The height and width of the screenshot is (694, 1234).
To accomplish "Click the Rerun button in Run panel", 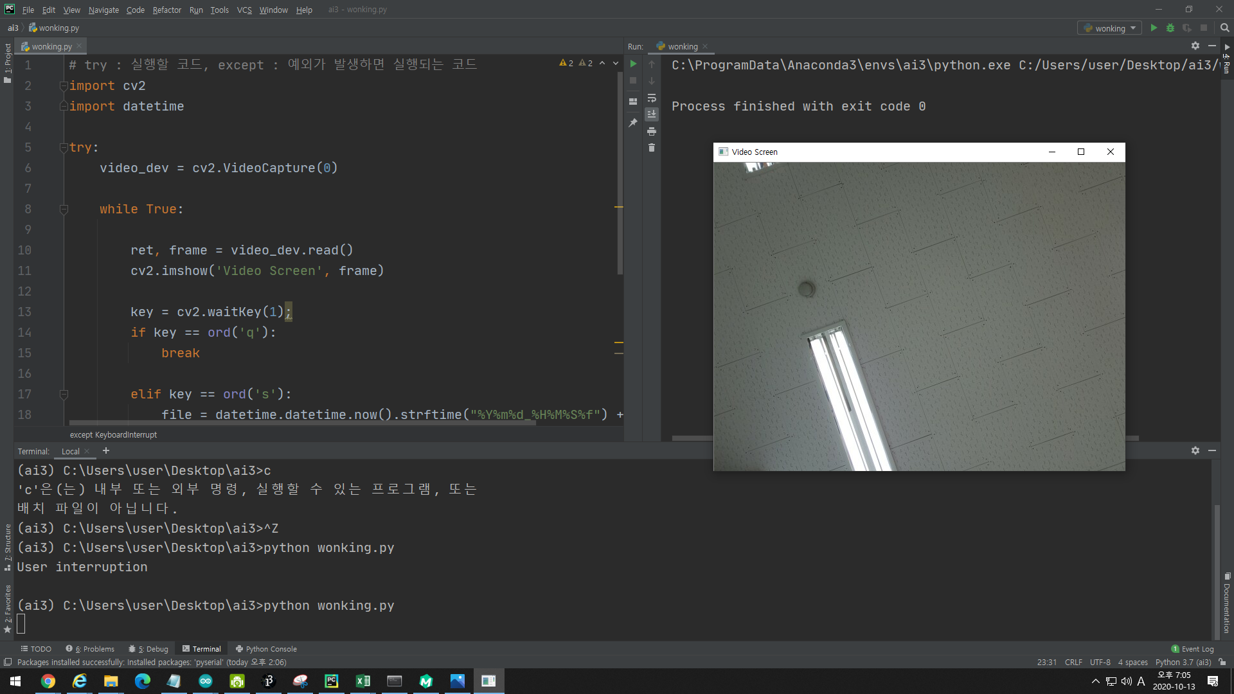I will [x=633, y=64].
